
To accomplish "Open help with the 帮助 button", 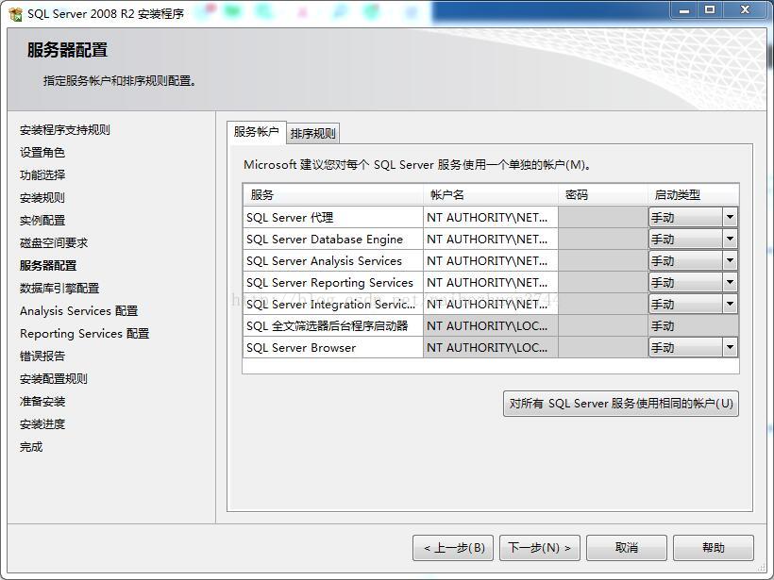I will pos(714,547).
